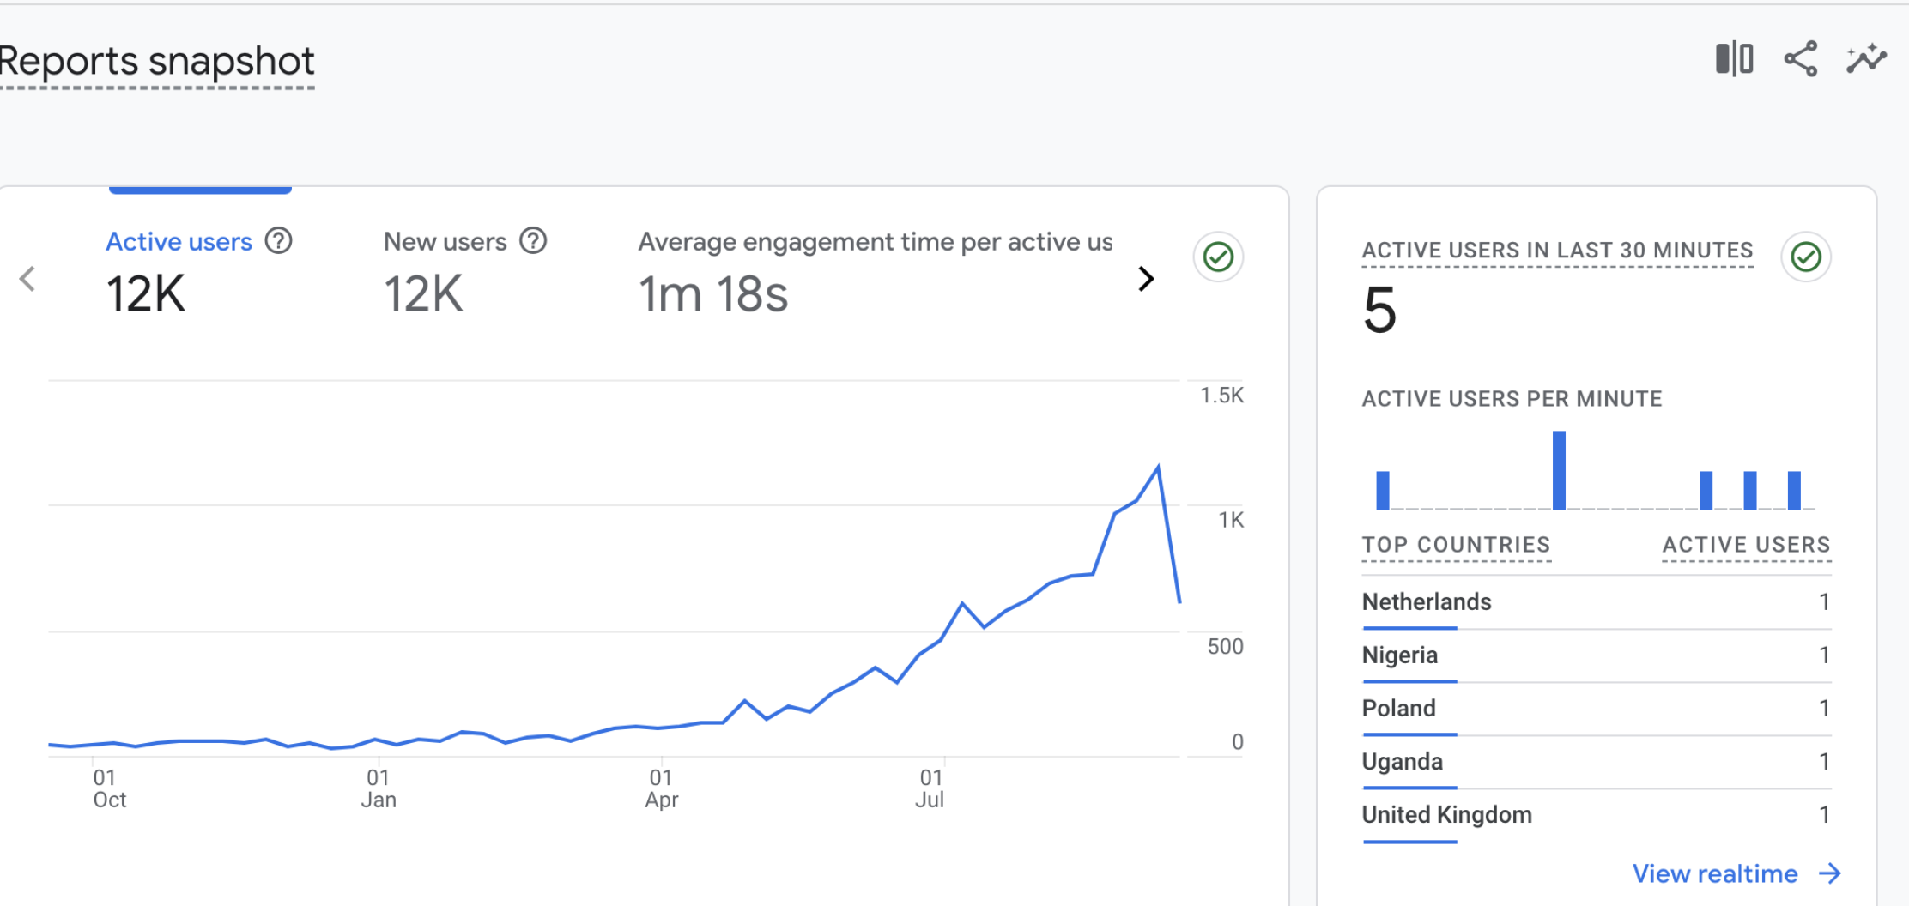Viewport: 1909px width, 906px height.
Task: Select the Active users metric tab
Action: point(179,241)
